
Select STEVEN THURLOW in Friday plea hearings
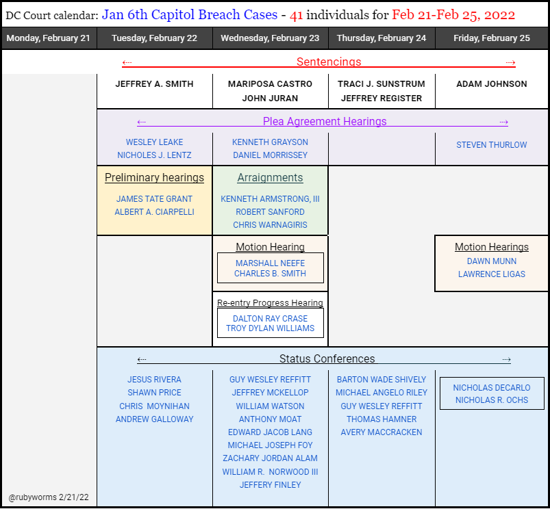(491, 144)
